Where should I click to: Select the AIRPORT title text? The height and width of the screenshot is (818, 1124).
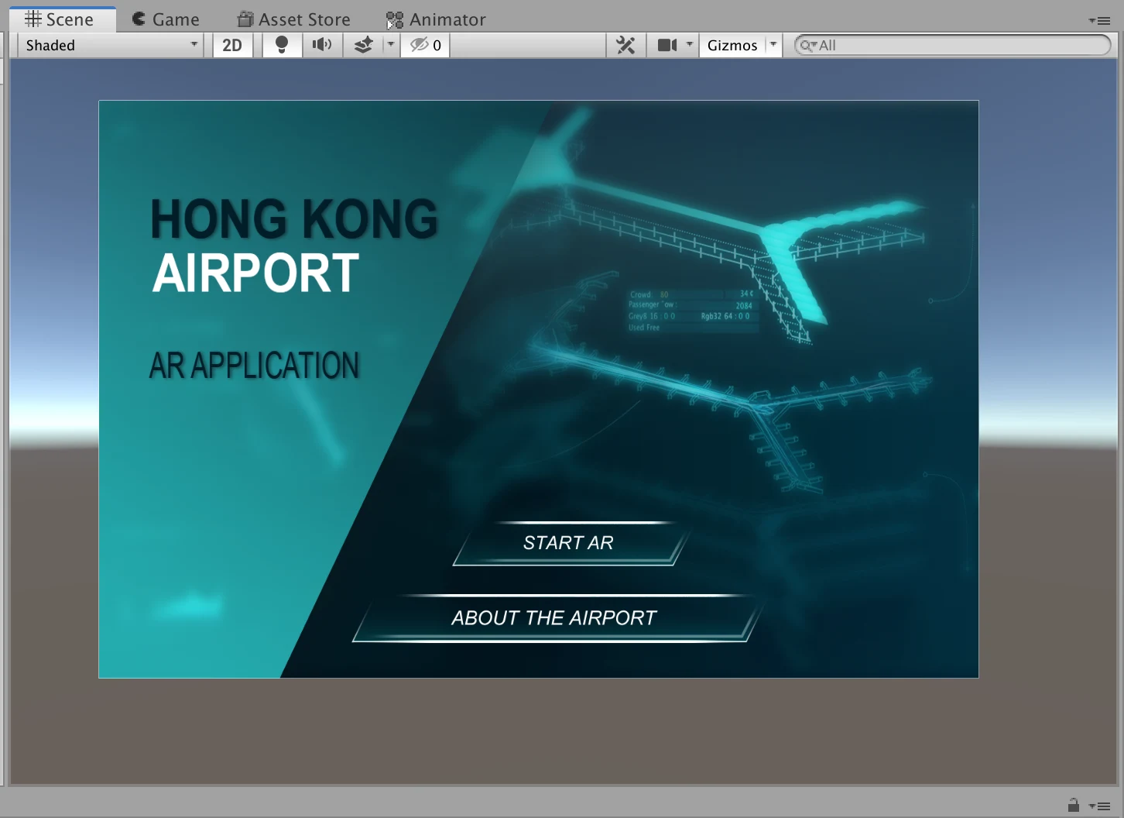pyautogui.click(x=255, y=273)
